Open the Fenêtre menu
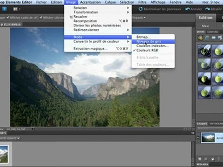The height and width of the screenshot is (167, 223). [176, 2]
